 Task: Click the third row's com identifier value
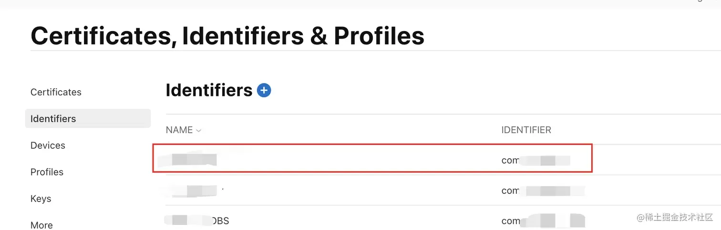(x=543, y=221)
